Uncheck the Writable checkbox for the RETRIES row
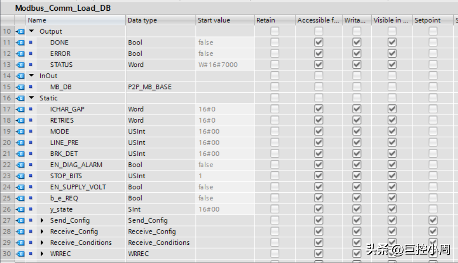 [x=357, y=120]
